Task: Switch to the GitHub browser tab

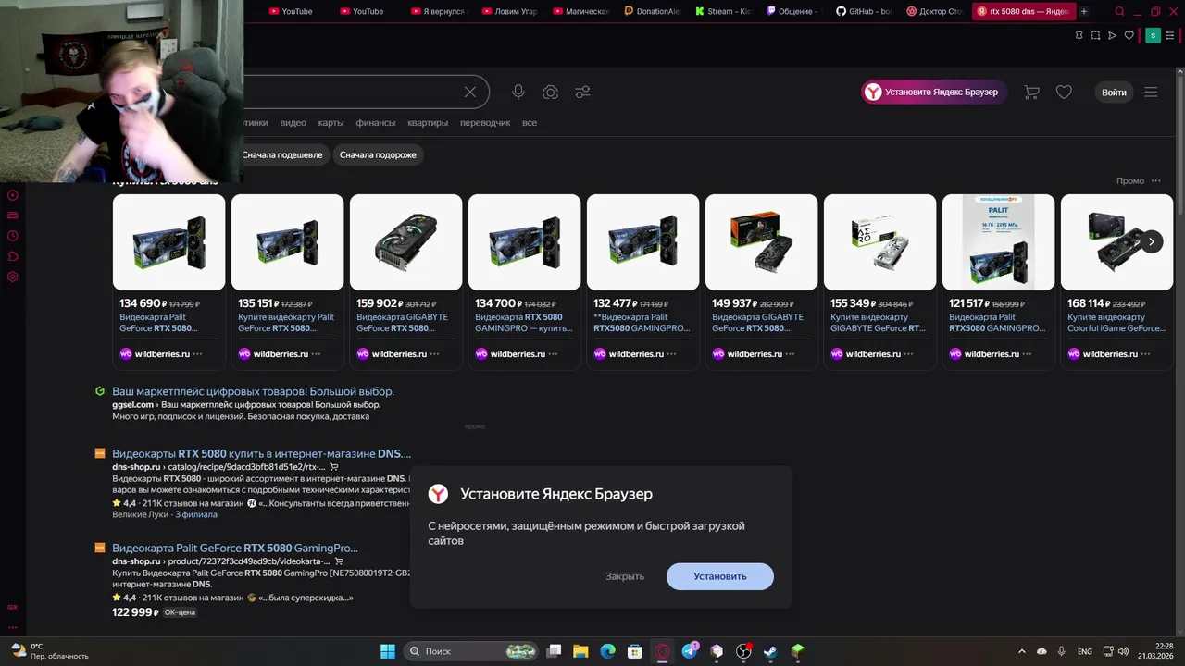Action: click(x=864, y=11)
